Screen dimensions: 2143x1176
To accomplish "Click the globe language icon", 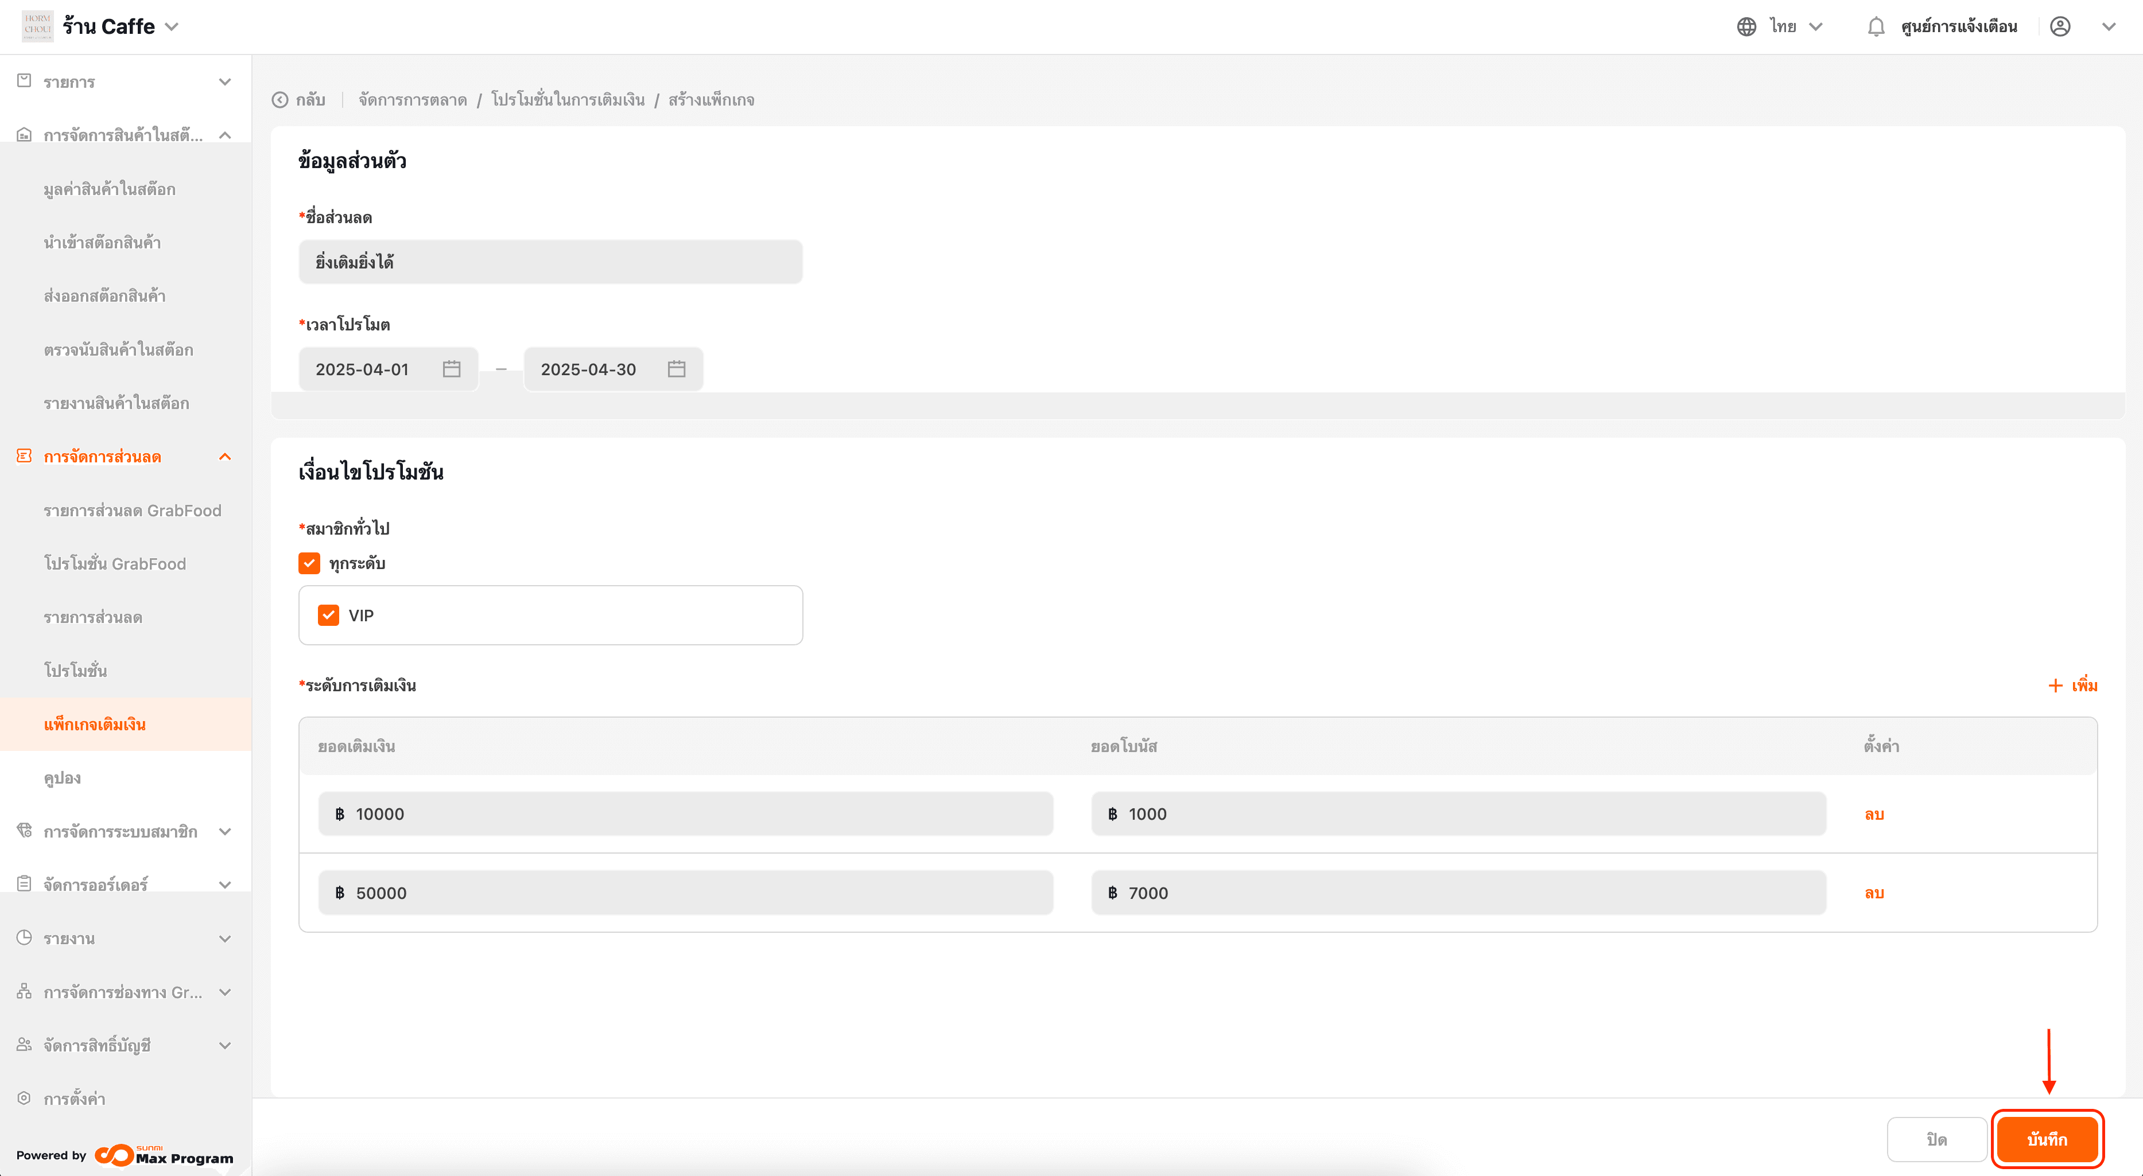I will pyautogui.click(x=1746, y=26).
